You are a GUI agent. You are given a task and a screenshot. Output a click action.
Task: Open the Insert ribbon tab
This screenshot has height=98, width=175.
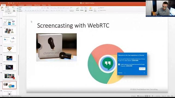[x=8, y=5]
